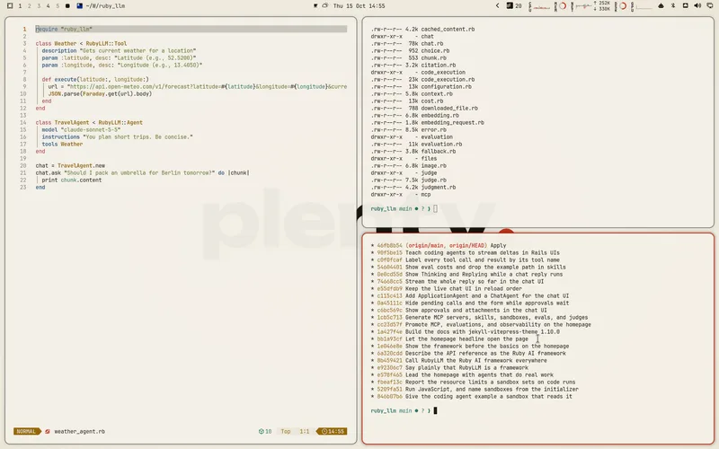Viewport: 719px width, 449px height.
Task: Click the Top scroll position indicator
Action: (x=286, y=431)
